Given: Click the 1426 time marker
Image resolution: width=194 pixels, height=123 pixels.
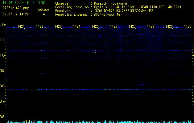Looking at the screenshot, I should (x=114, y=26).
